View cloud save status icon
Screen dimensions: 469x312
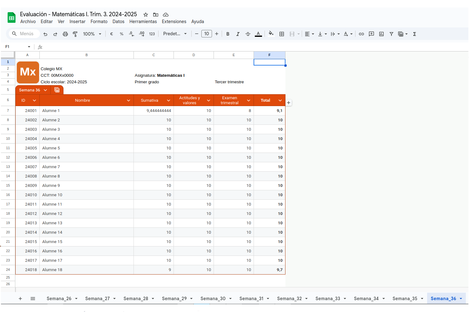[166, 15]
